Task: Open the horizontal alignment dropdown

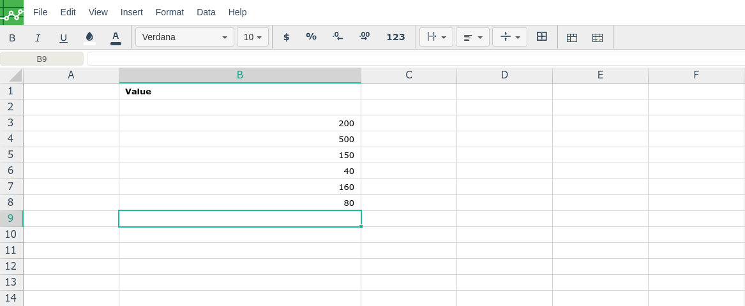Action: (472, 37)
